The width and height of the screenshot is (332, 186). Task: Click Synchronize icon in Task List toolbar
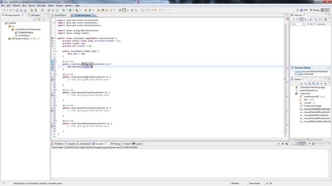tap(325, 19)
